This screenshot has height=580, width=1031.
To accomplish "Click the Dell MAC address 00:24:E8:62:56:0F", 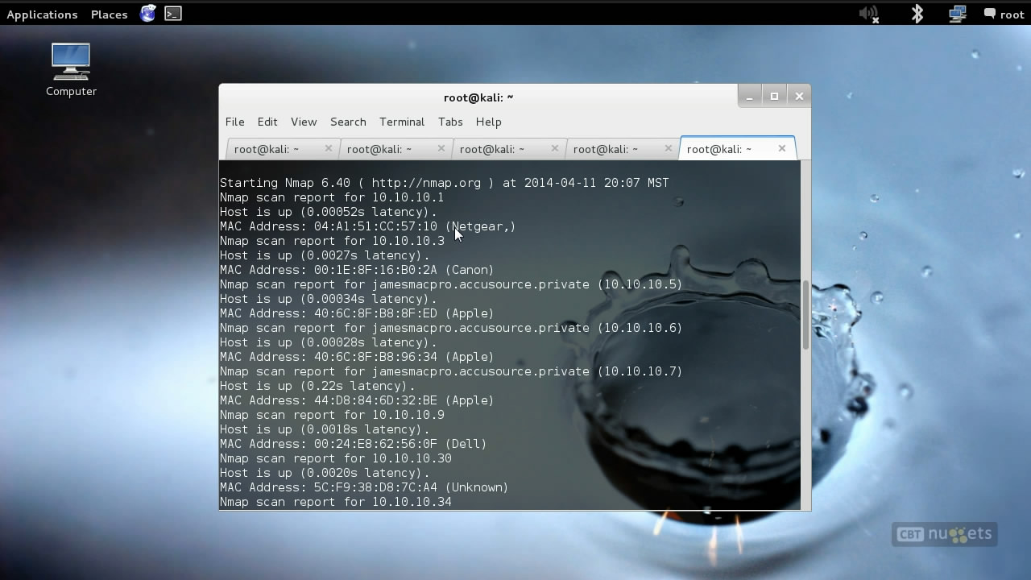I will pos(375,444).
